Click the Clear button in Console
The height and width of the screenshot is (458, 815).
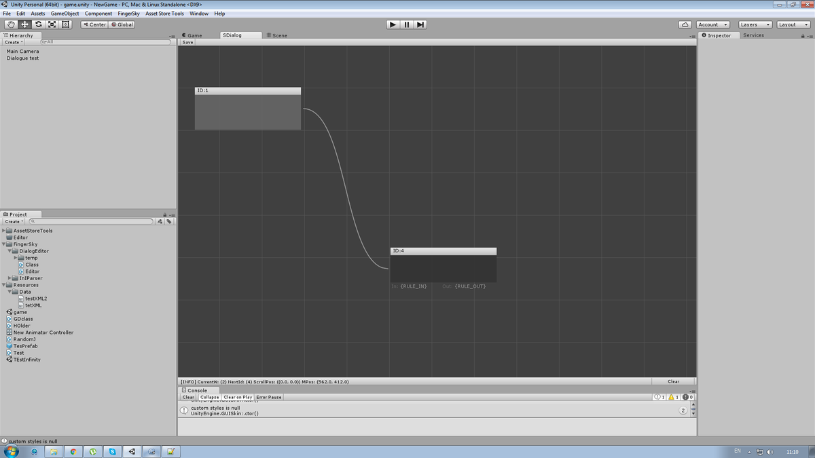(188, 398)
